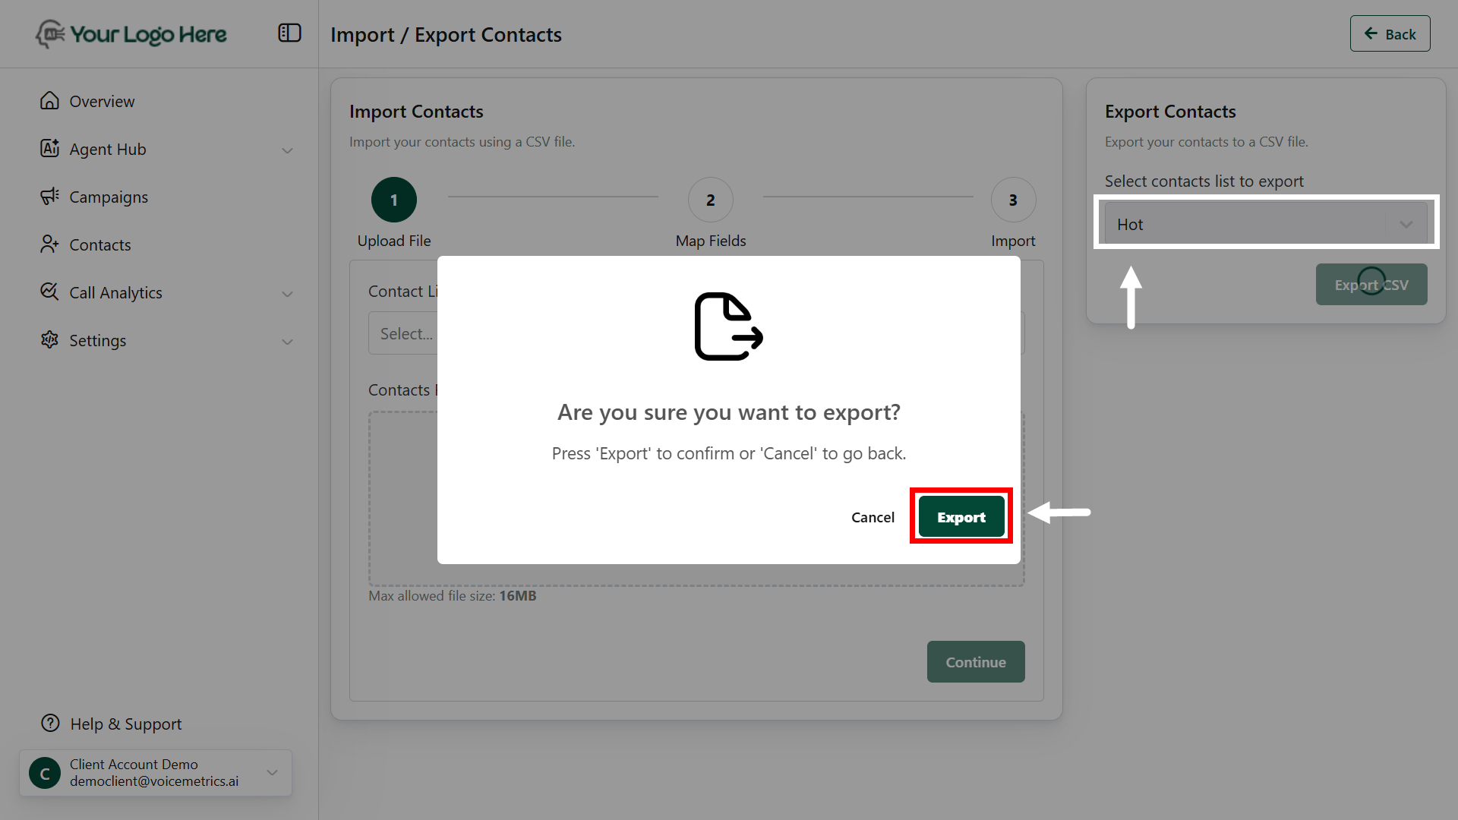Image resolution: width=1458 pixels, height=820 pixels.
Task: Select step 3 Import circle
Action: (x=1013, y=200)
